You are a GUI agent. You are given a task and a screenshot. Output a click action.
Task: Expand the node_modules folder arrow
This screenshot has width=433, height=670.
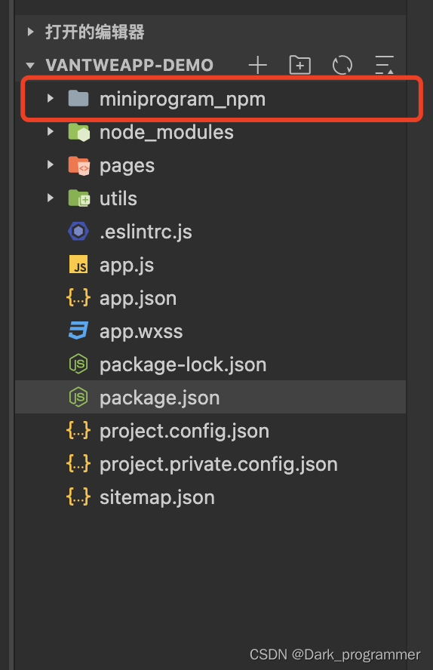click(51, 132)
